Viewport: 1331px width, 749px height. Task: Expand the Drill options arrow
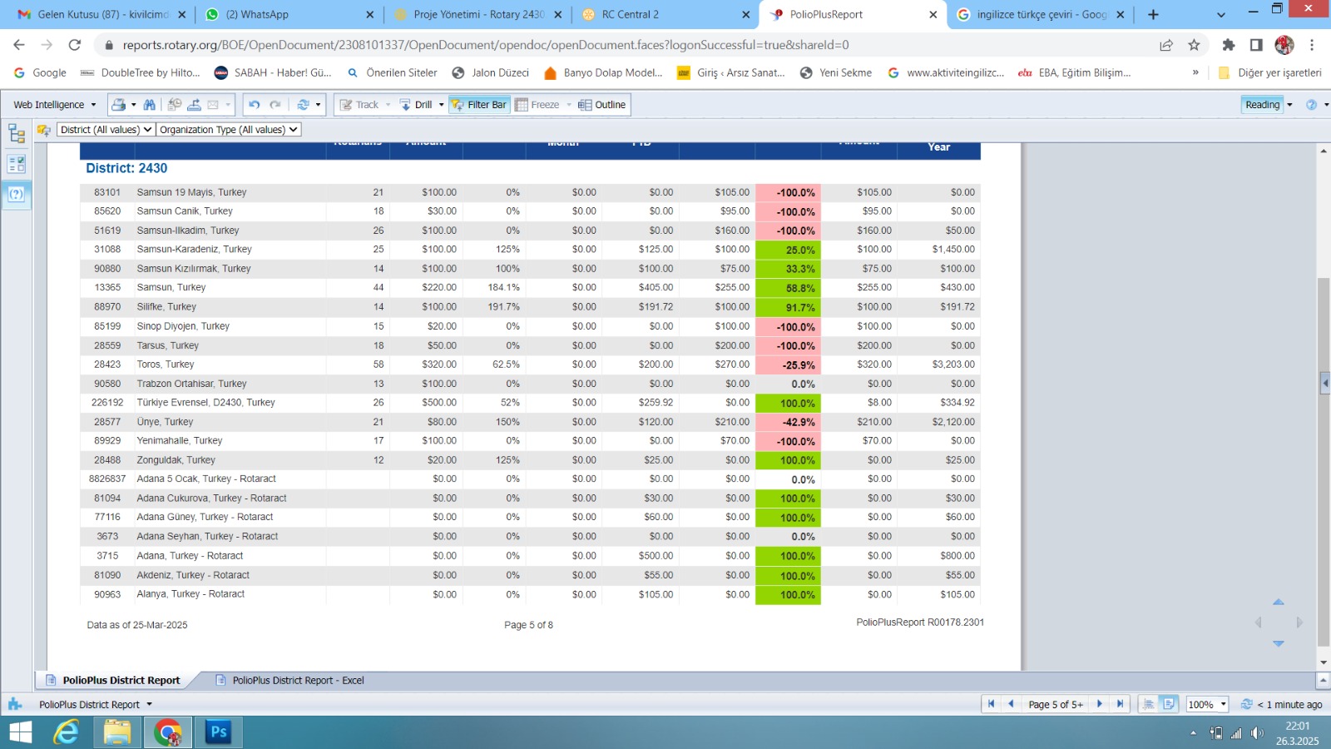442,105
